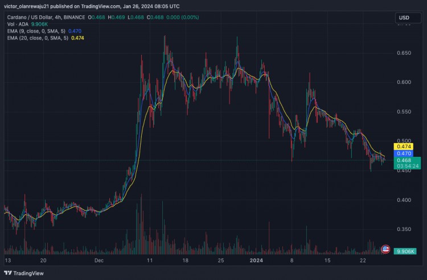Click the 15 date label on time axis
This screenshot has width=427, height=280.
pyautogui.click(x=327, y=261)
